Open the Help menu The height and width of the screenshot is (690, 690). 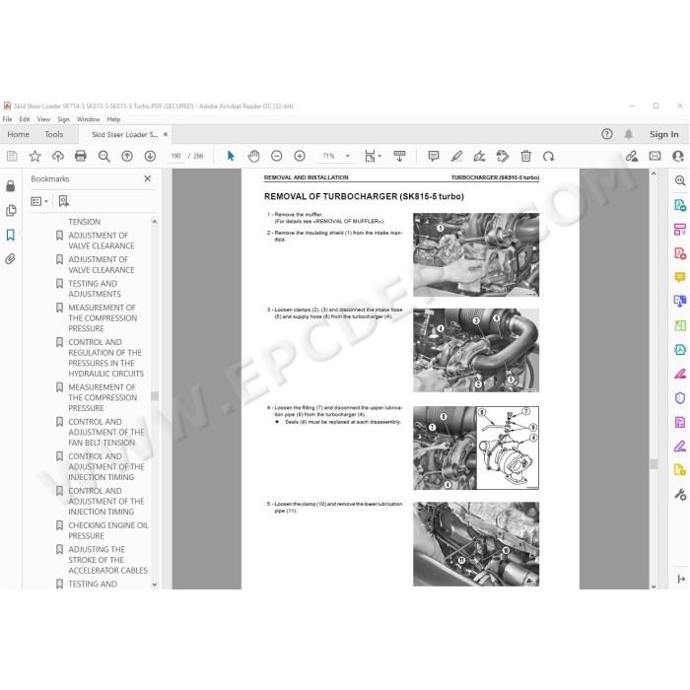coord(113,119)
